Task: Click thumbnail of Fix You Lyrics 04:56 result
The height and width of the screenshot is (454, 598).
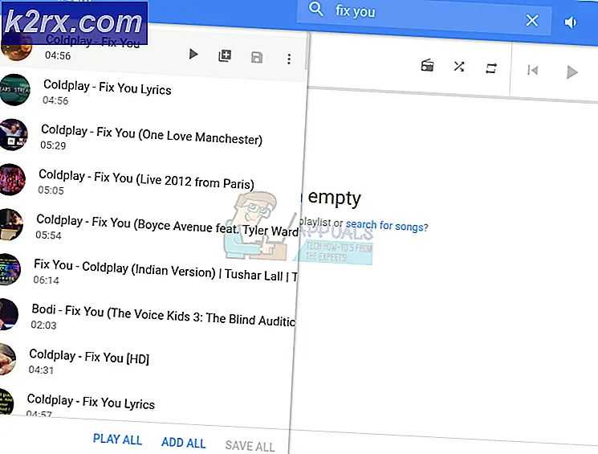Action: point(14,90)
